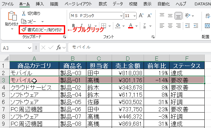The height and width of the screenshot is (128, 211).
Task: Click the Increase Indent icon
Action: 196,26
